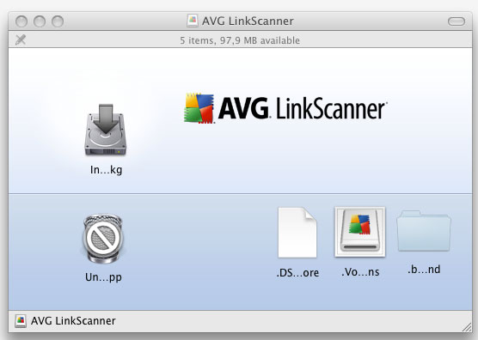Image resolution: width=478 pixels, height=340 pixels.
Task: Click ".DS...ore" file name label
Action: pyautogui.click(x=297, y=273)
